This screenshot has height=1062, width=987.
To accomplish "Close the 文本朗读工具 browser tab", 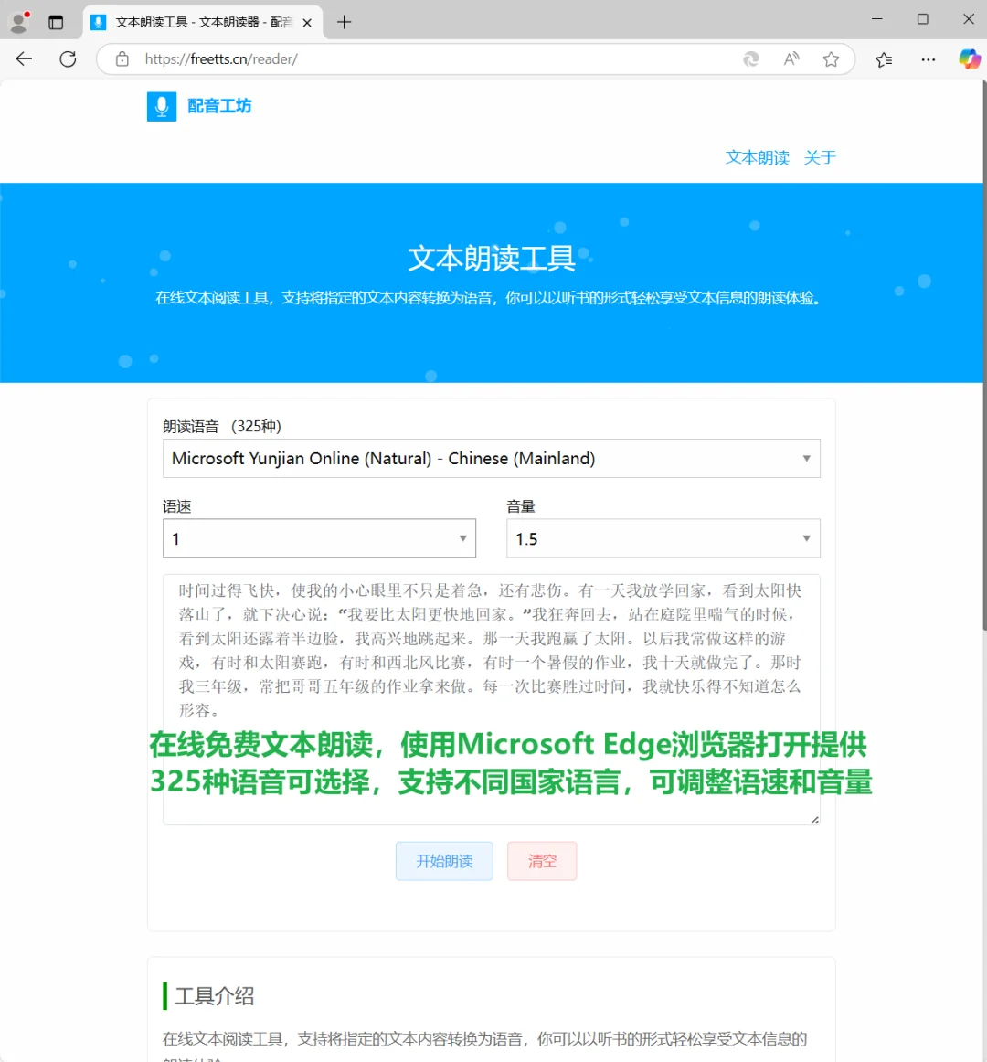I will [307, 23].
